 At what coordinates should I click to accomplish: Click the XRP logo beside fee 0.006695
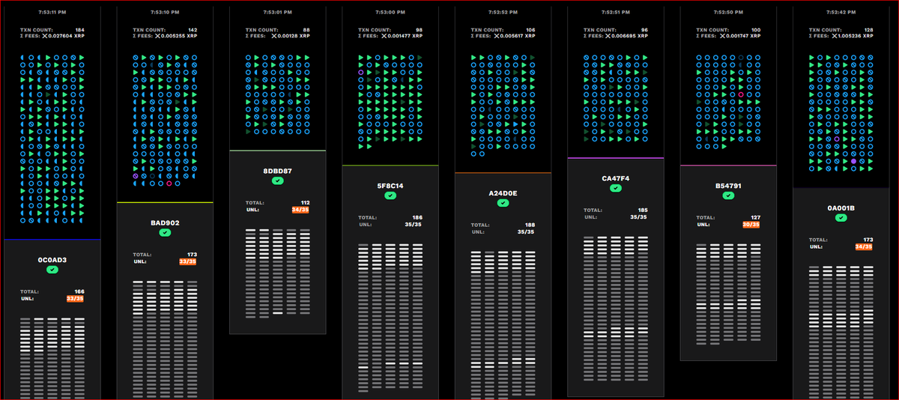click(608, 36)
